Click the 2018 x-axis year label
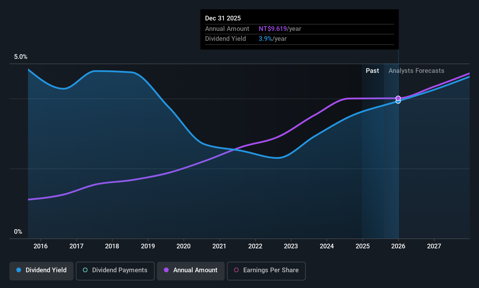The image size is (479, 288). tap(112, 246)
